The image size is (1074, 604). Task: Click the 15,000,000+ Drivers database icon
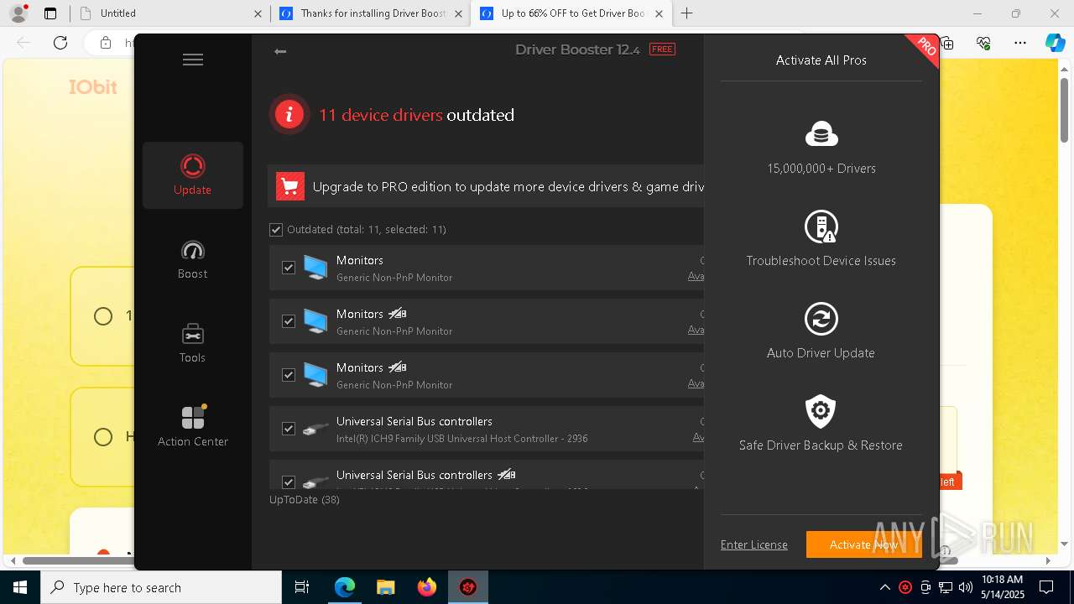[x=821, y=134]
